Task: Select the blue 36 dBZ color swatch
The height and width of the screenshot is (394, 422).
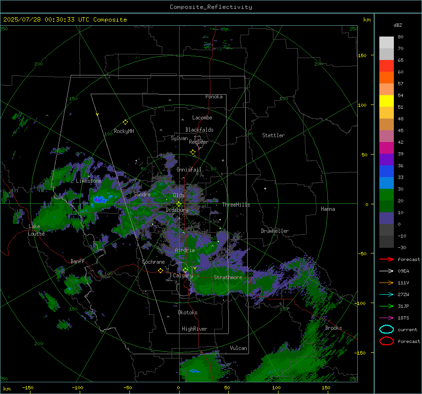Action: point(386,171)
